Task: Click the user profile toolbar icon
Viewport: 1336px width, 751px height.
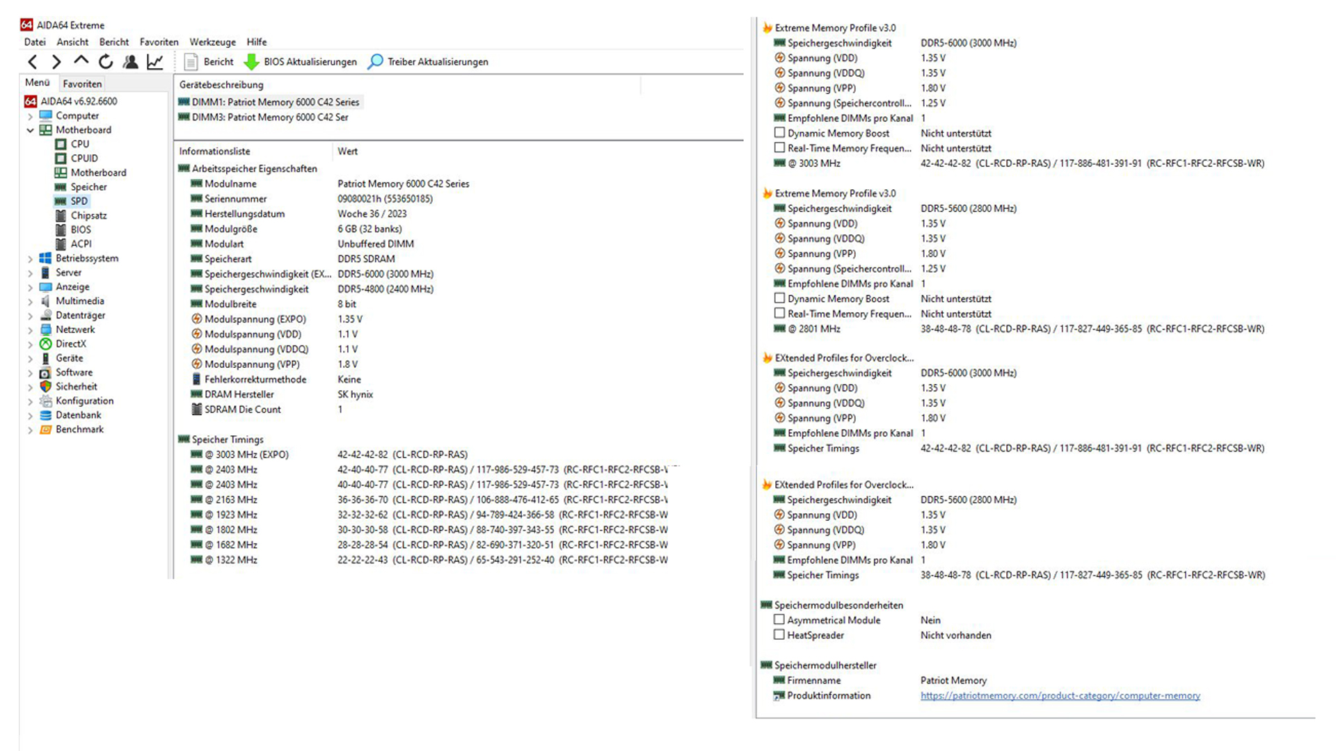Action: pos(130,62)
